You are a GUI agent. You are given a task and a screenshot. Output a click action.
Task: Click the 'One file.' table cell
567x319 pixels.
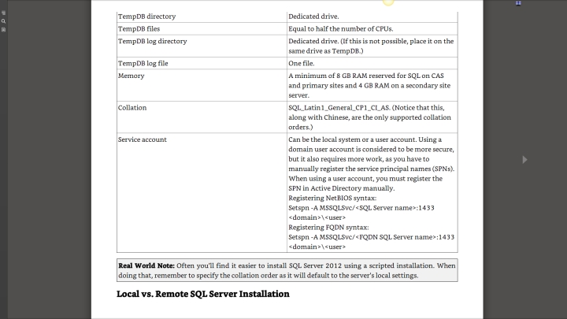(x=303, y=62)
